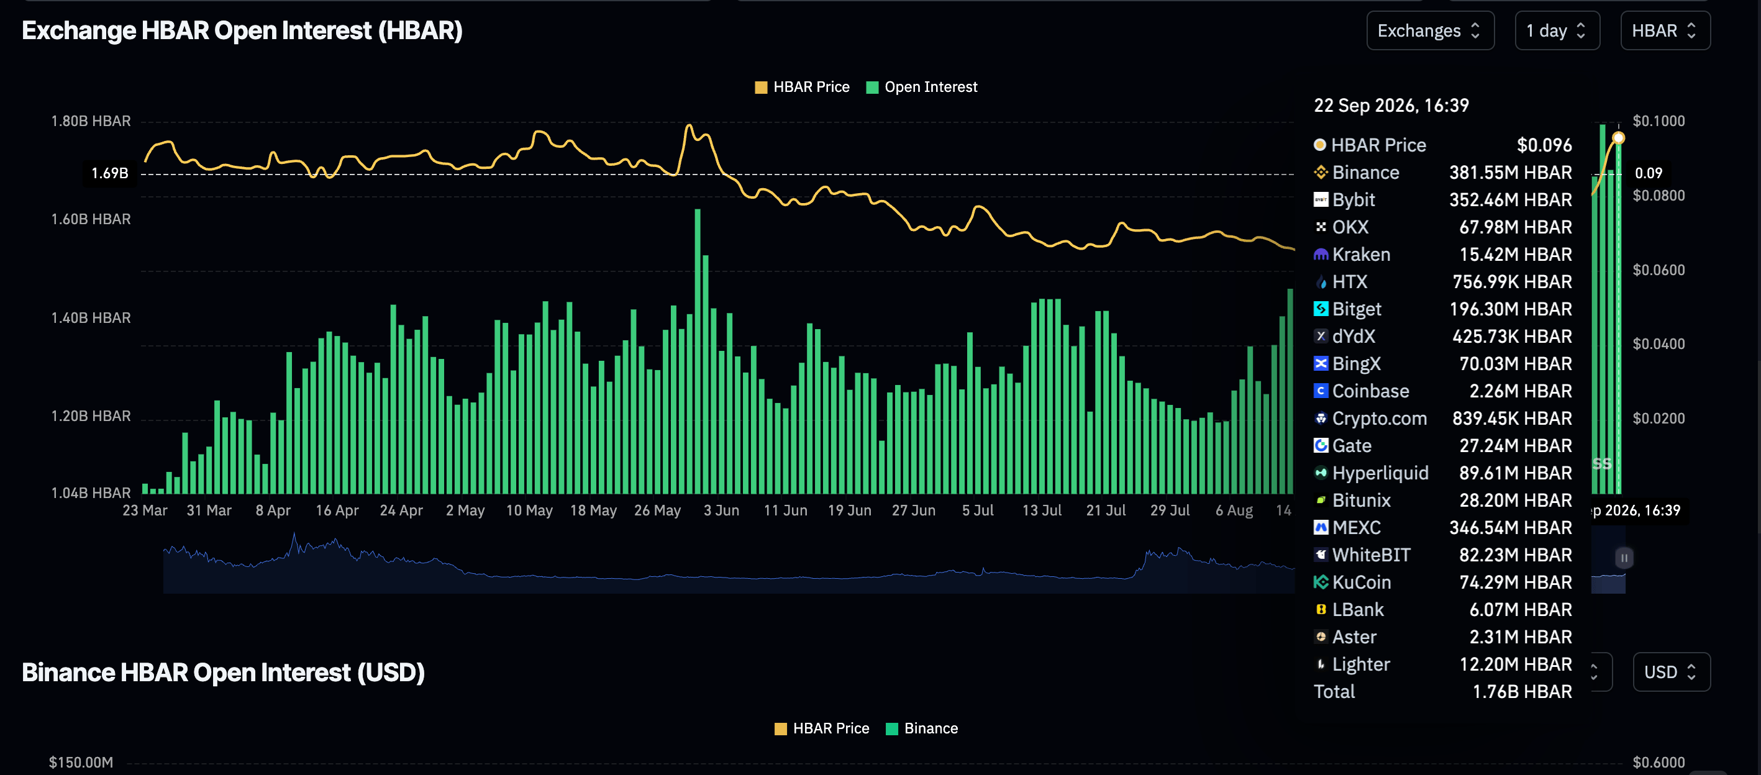Click the Bitunix logo in the tooltip
The image size is (1761, 775).
point(1321,501)
